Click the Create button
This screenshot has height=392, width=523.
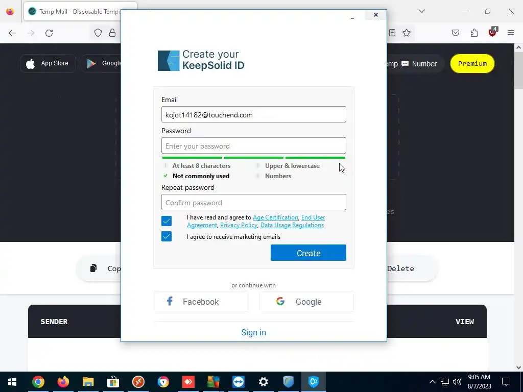308,253
